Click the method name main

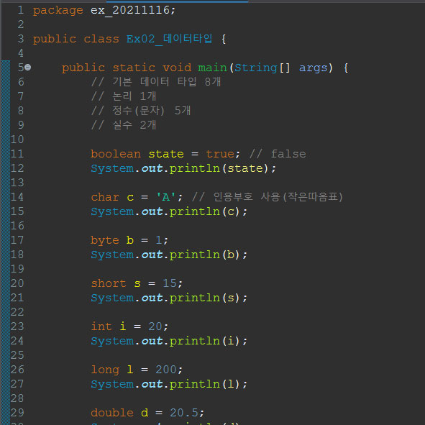pyautogui.click(x=212, y=68)
